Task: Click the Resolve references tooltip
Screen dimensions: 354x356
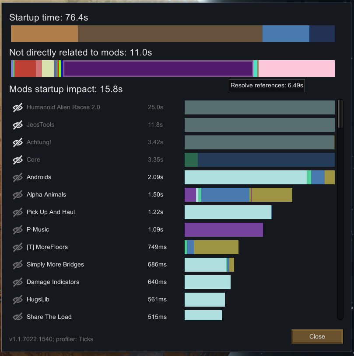Action: click(x=266, y=86)
